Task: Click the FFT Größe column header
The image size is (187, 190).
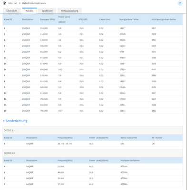Action: tap(157, 138)
